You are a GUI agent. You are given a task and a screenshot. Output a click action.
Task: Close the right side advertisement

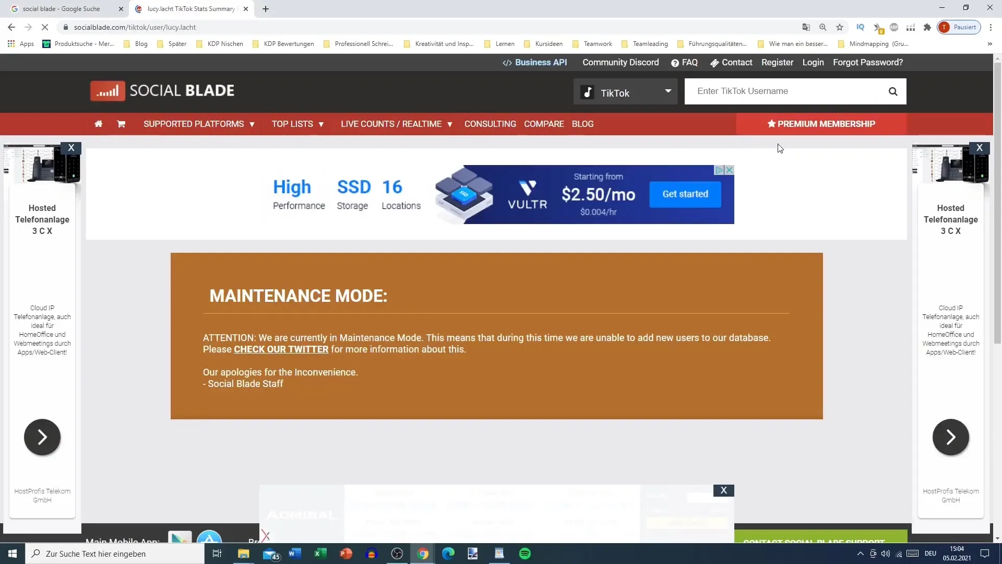(x=980, y=148)
